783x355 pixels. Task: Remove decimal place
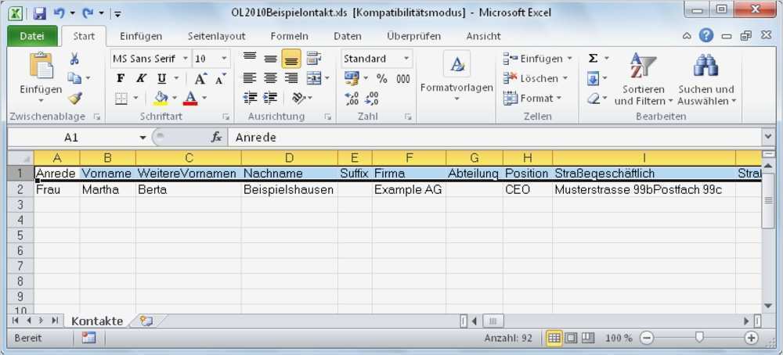371,99
